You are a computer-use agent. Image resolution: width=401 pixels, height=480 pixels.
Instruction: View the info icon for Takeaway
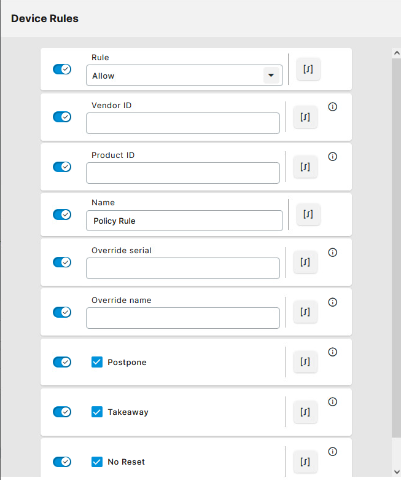click(x=333, y=402)
